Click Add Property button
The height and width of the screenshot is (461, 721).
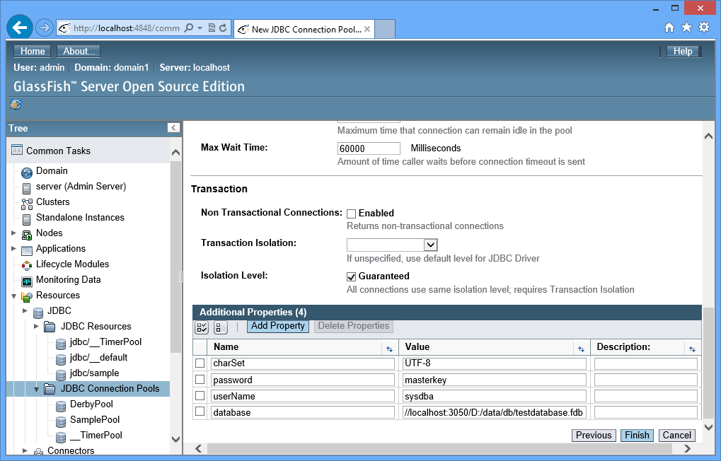278,326
